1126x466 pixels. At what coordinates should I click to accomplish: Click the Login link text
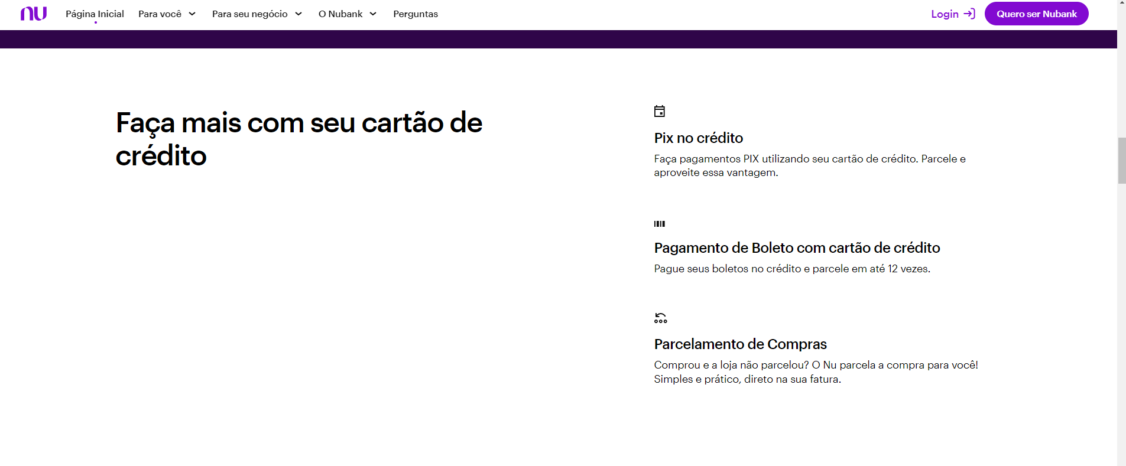tap(945, 14)
